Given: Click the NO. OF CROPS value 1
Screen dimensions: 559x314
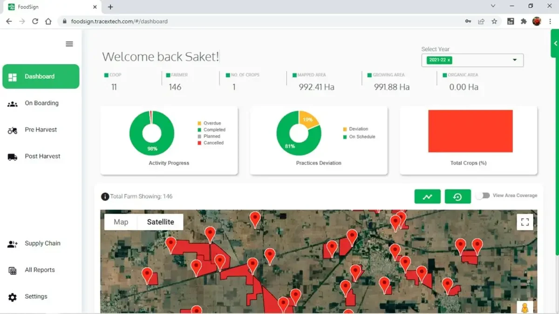Looking at the screenshot, I should click(x=234, y=87).
